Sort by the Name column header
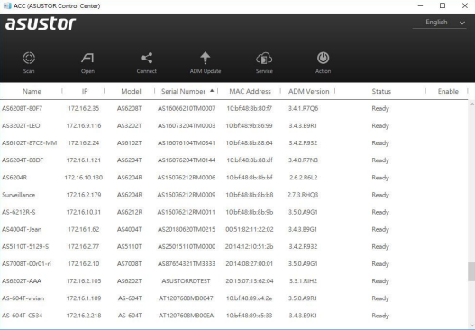Viewport: 475px width, 330px height. pyautogui.click(x=32, y=91)
